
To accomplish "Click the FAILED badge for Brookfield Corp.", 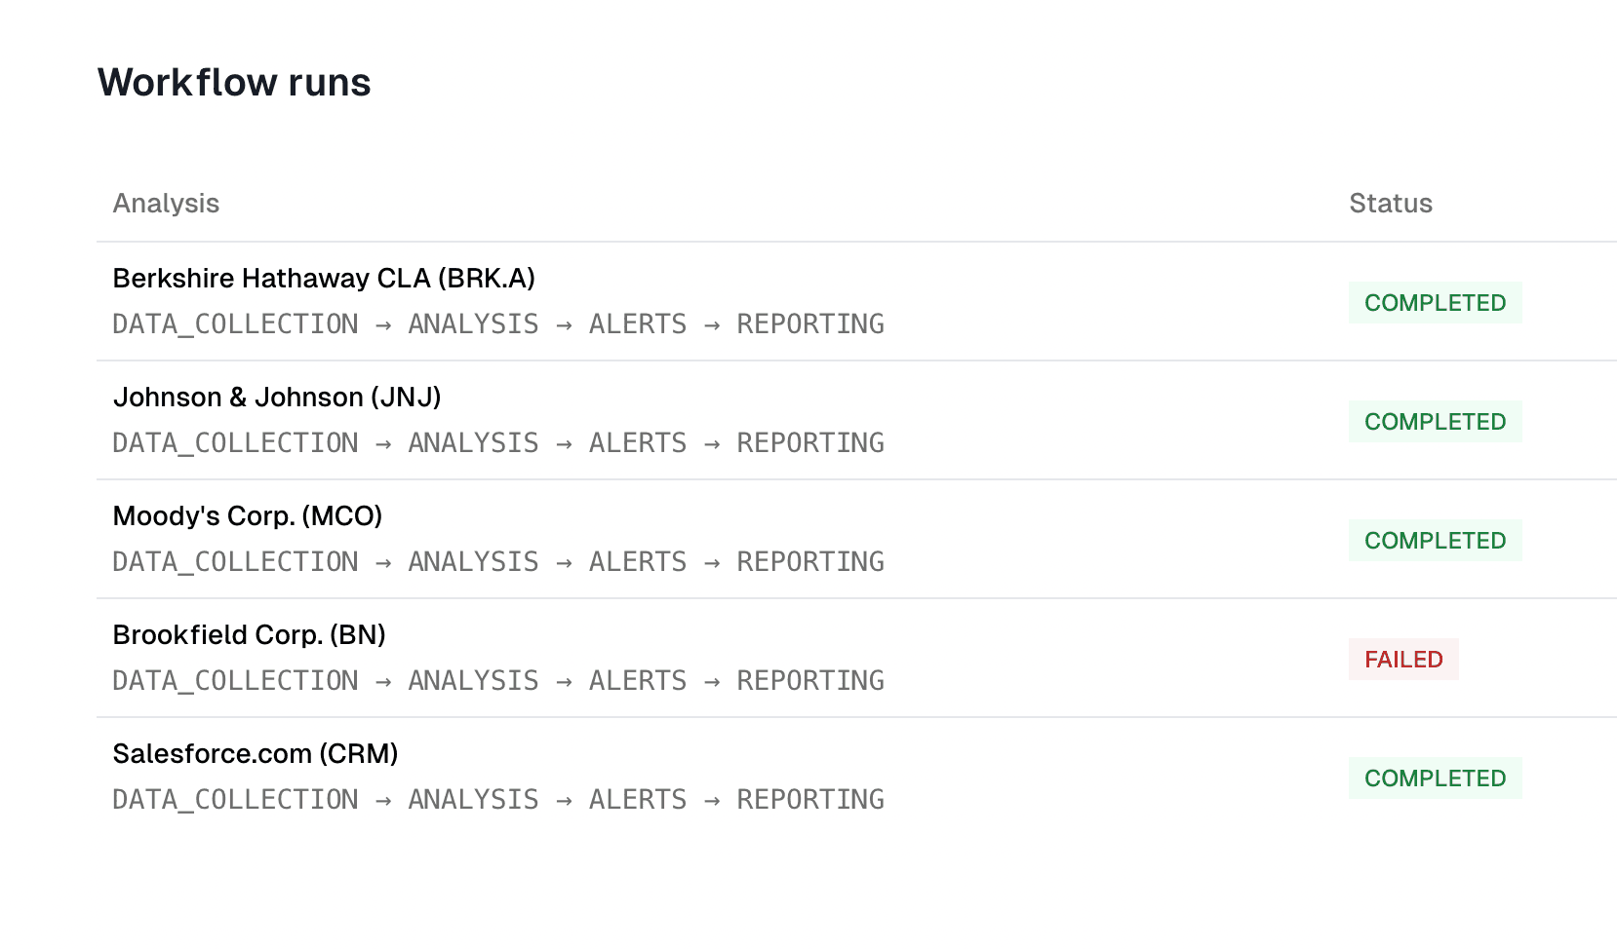I will pos(1403,660).
